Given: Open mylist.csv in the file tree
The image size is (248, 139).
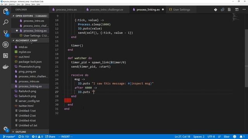Looking at the screenshot, I should [x=30, y=52].
